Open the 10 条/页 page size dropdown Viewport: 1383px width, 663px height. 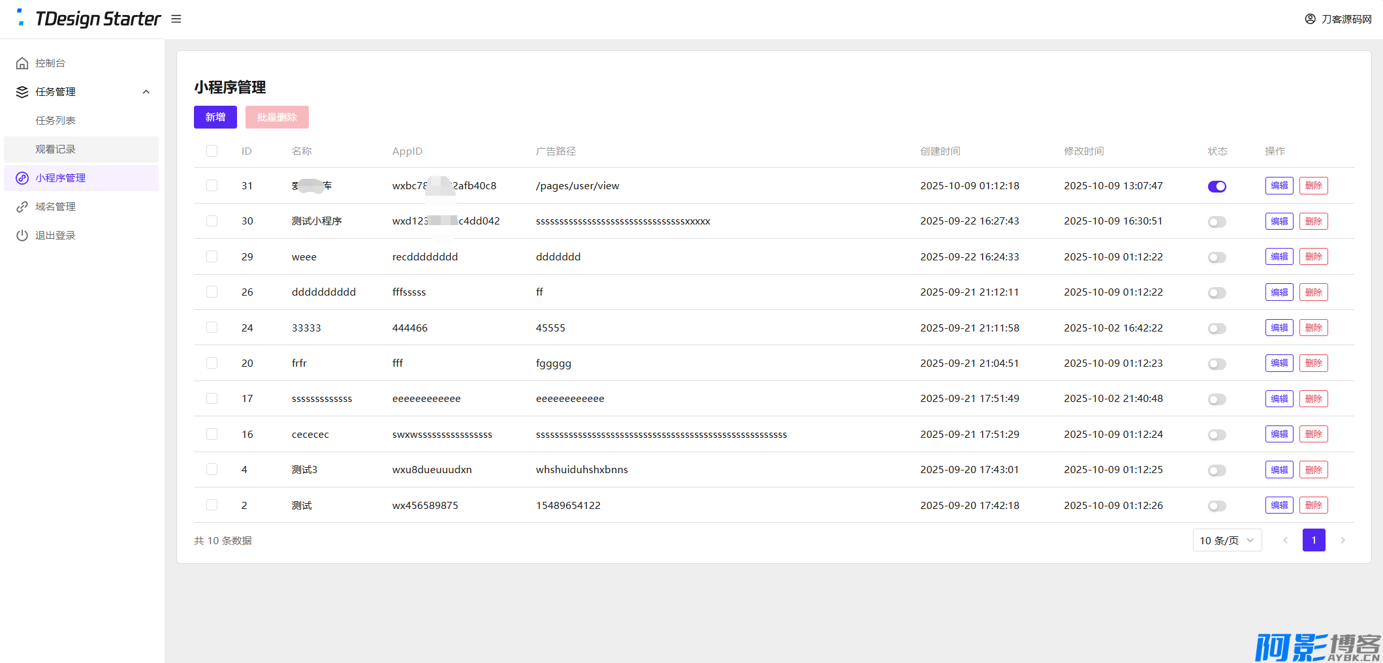1226,540
